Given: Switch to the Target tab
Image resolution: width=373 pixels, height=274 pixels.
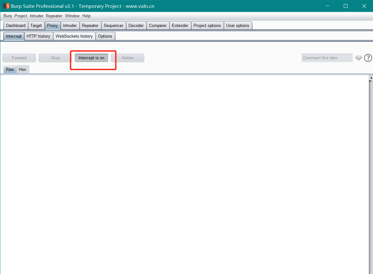Looking at the screenshot, I should (x=36, y=26).
